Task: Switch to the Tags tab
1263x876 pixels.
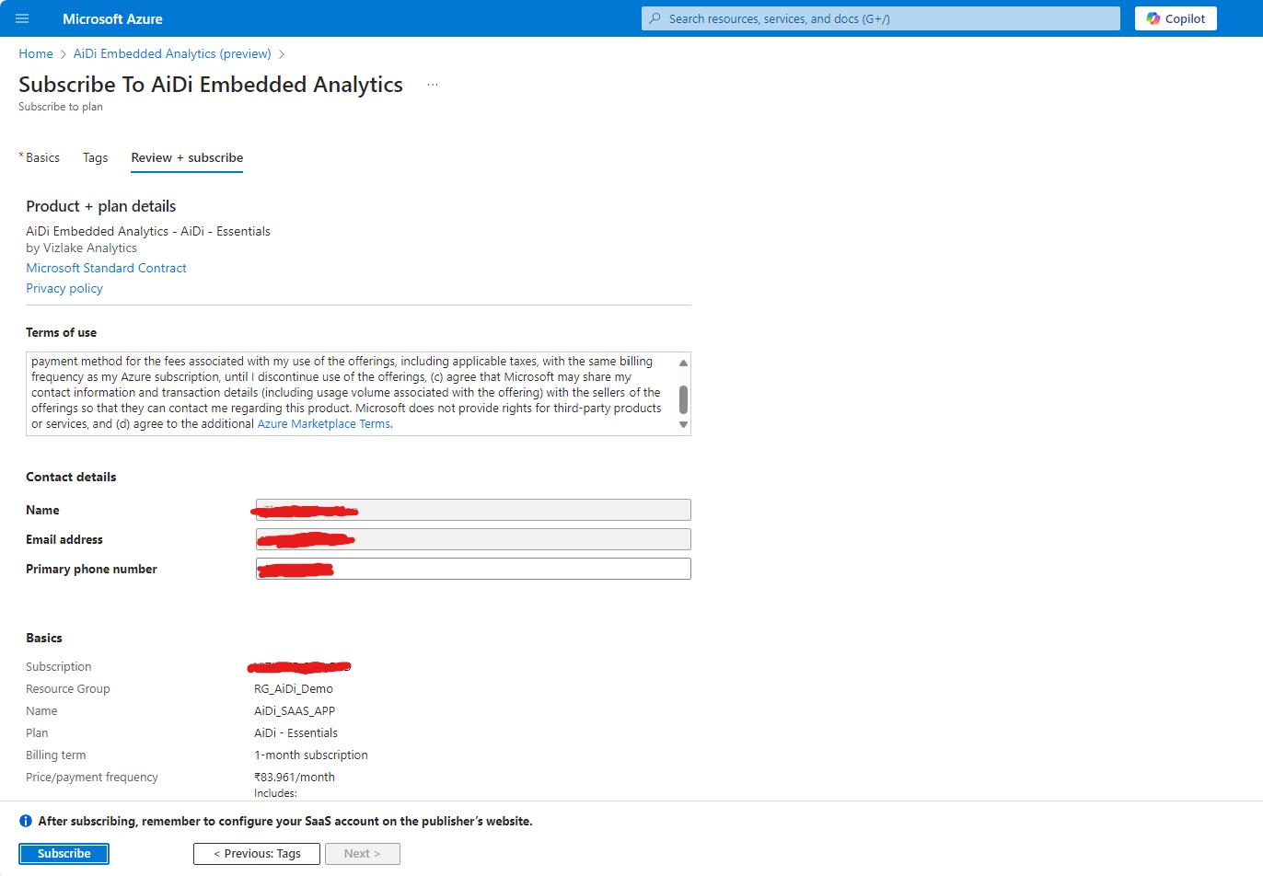Action: tap(95, 157)
